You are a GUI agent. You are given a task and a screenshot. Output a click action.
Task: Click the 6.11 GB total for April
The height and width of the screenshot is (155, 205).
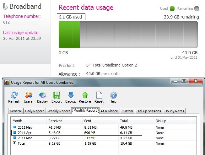tap(126, 133)
